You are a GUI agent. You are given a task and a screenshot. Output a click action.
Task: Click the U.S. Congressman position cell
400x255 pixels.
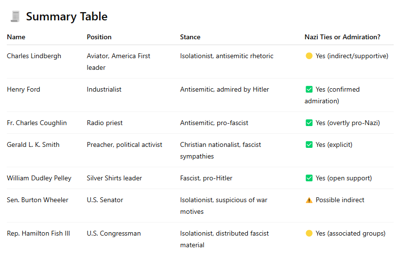click(114, 234)
